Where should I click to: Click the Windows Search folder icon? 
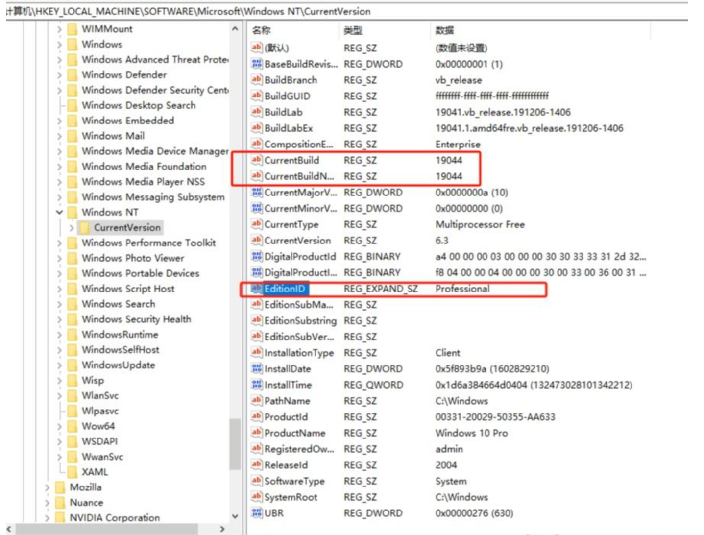[x=73, y=304]
